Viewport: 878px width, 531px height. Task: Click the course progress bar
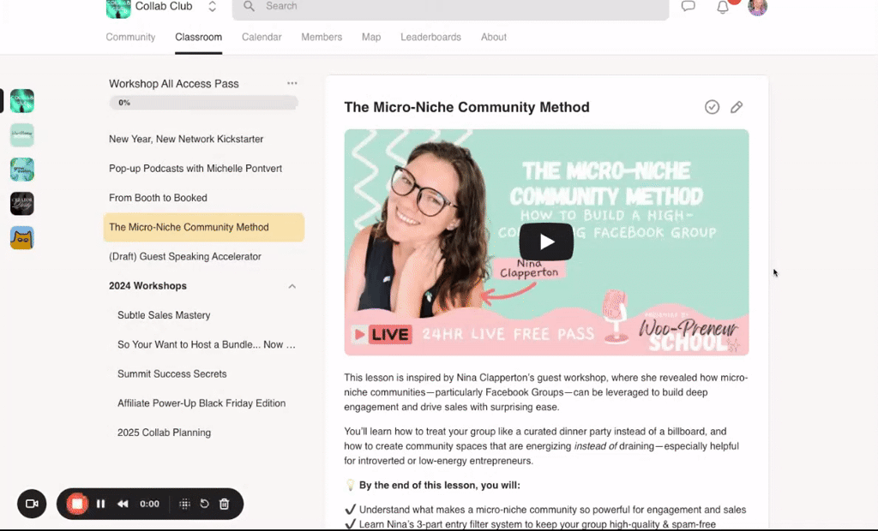click(x=203, y=103)
